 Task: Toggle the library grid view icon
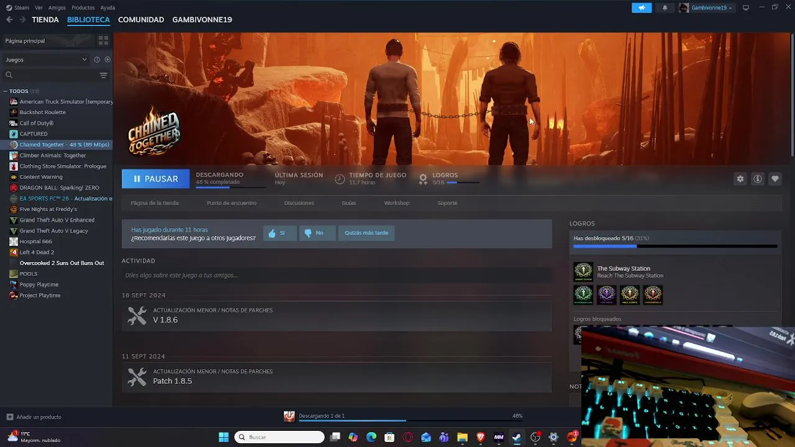tap(103, 40)
